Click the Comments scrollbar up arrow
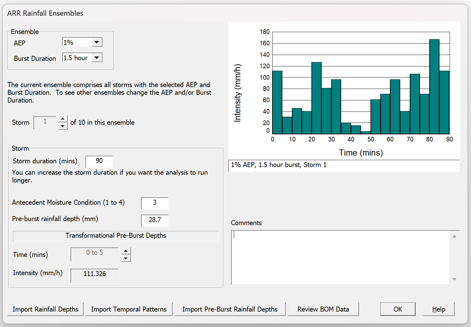 pyautogui.click(x=454, y=237)
